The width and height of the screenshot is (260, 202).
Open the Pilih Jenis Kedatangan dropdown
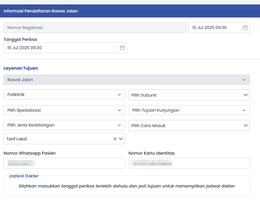64,125
